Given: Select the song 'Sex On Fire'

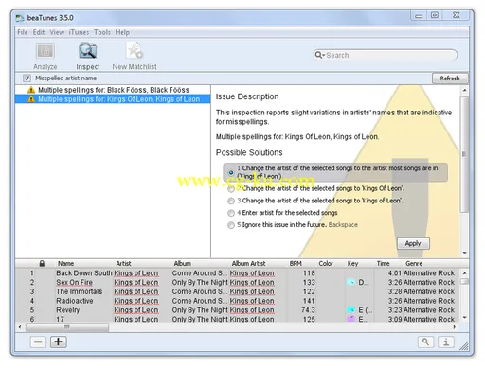Looking at the screenshot, I should click(x=74, y=282).
